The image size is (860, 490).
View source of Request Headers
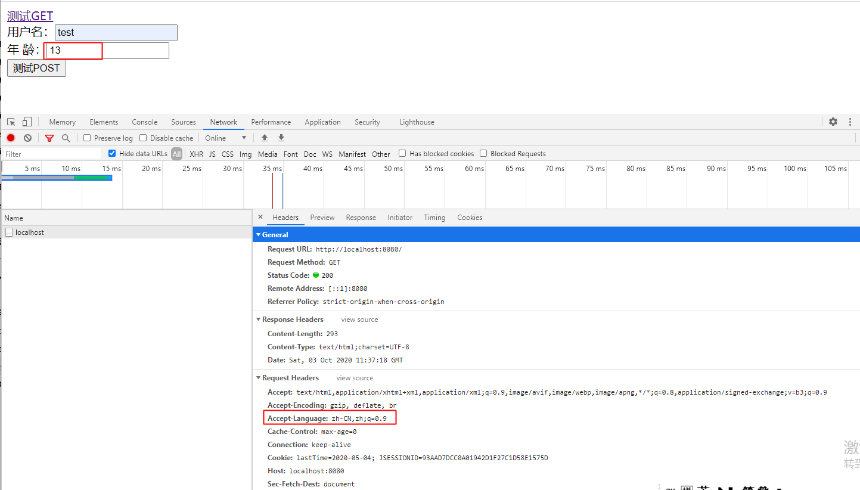(355, 378)
